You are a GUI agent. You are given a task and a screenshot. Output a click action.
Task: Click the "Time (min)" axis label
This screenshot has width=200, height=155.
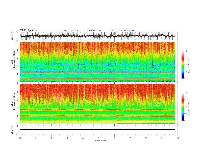pos(101,141)
